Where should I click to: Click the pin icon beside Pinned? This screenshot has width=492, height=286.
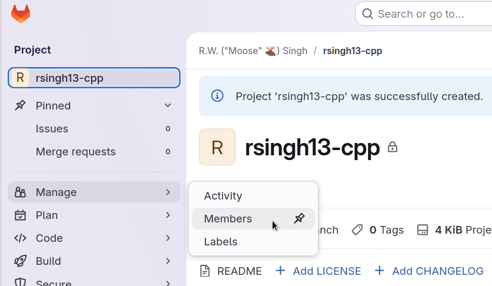pos(20,105)
